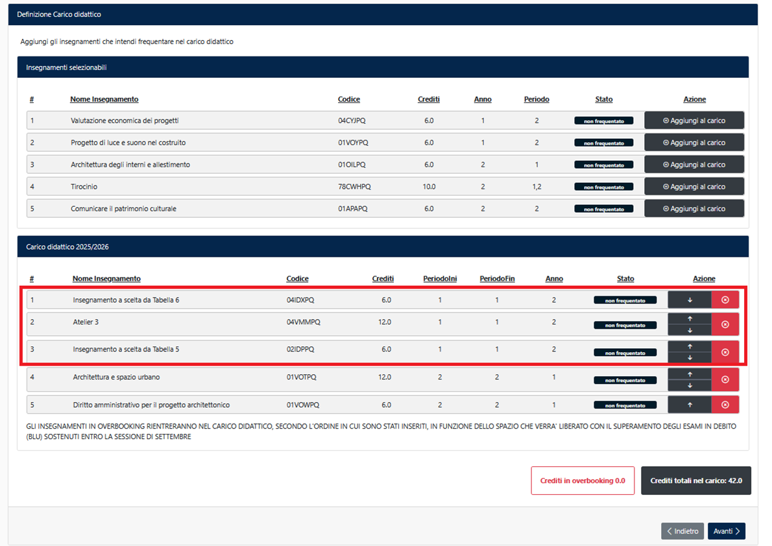Screen dimensions: 772x546
Task: Move "Atelier 3" up one position
Action: [x=690, y=320]
